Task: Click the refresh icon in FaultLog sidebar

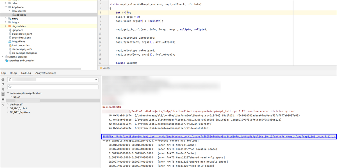Action: [x=3, y=84]
